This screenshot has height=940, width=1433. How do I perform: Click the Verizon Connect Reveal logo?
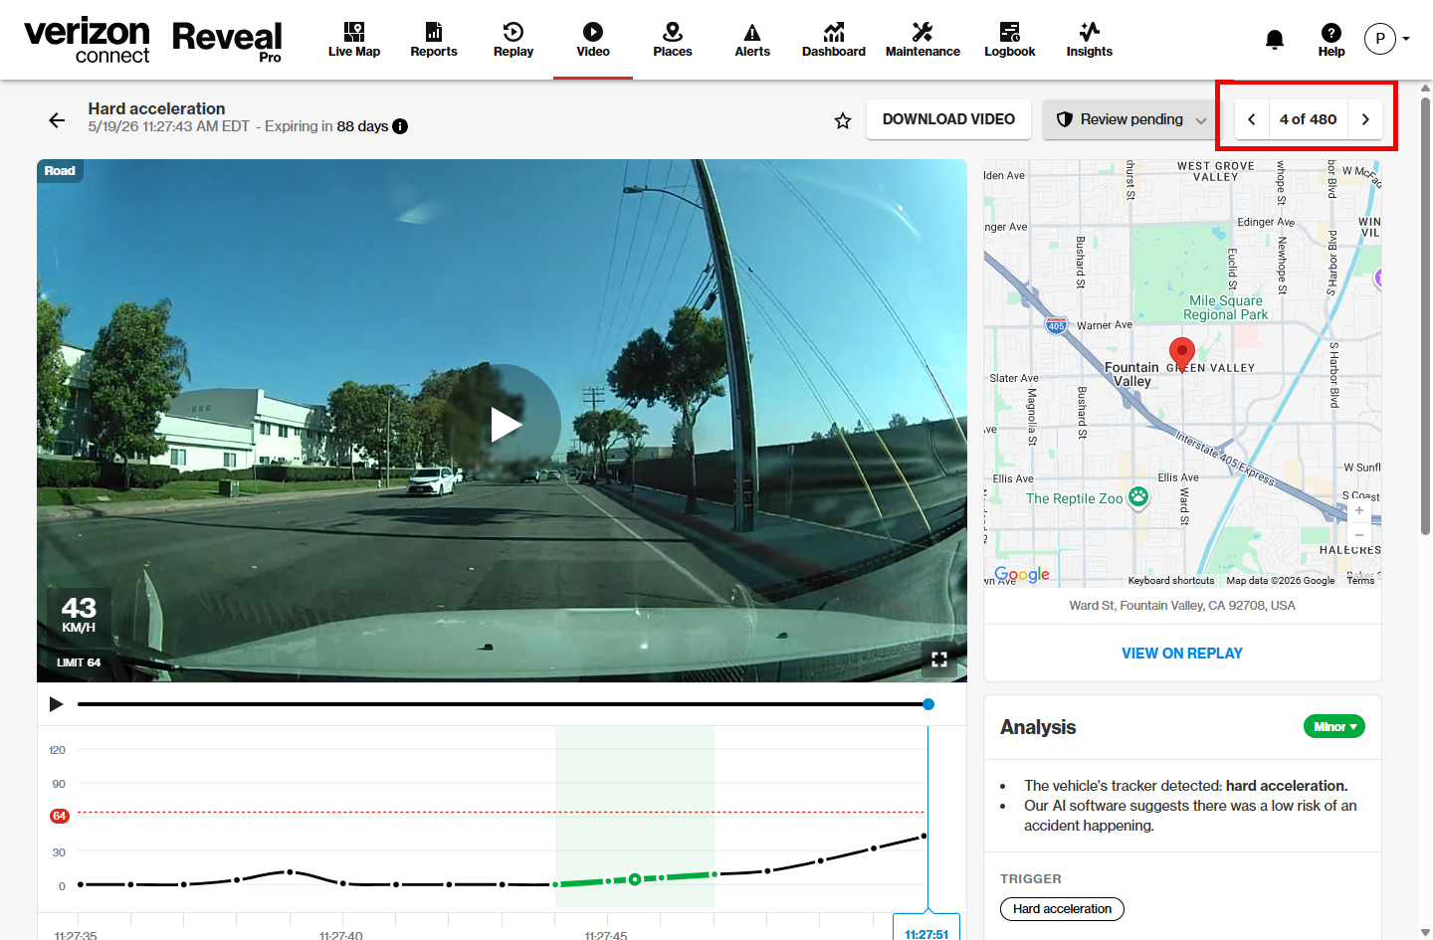coord(153,40)
